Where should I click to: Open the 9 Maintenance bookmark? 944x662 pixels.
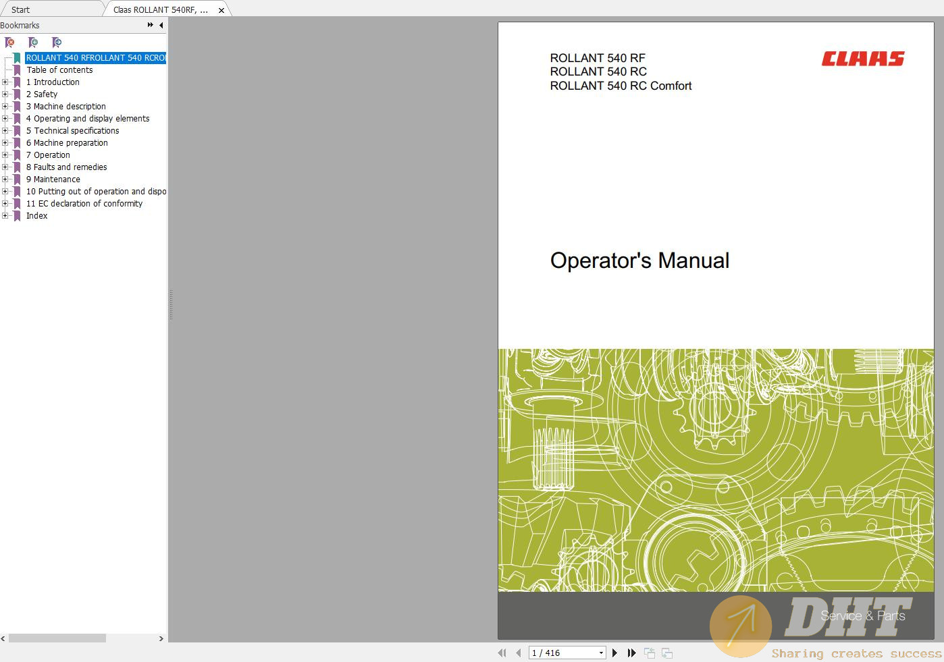click(x=53, y=180)
